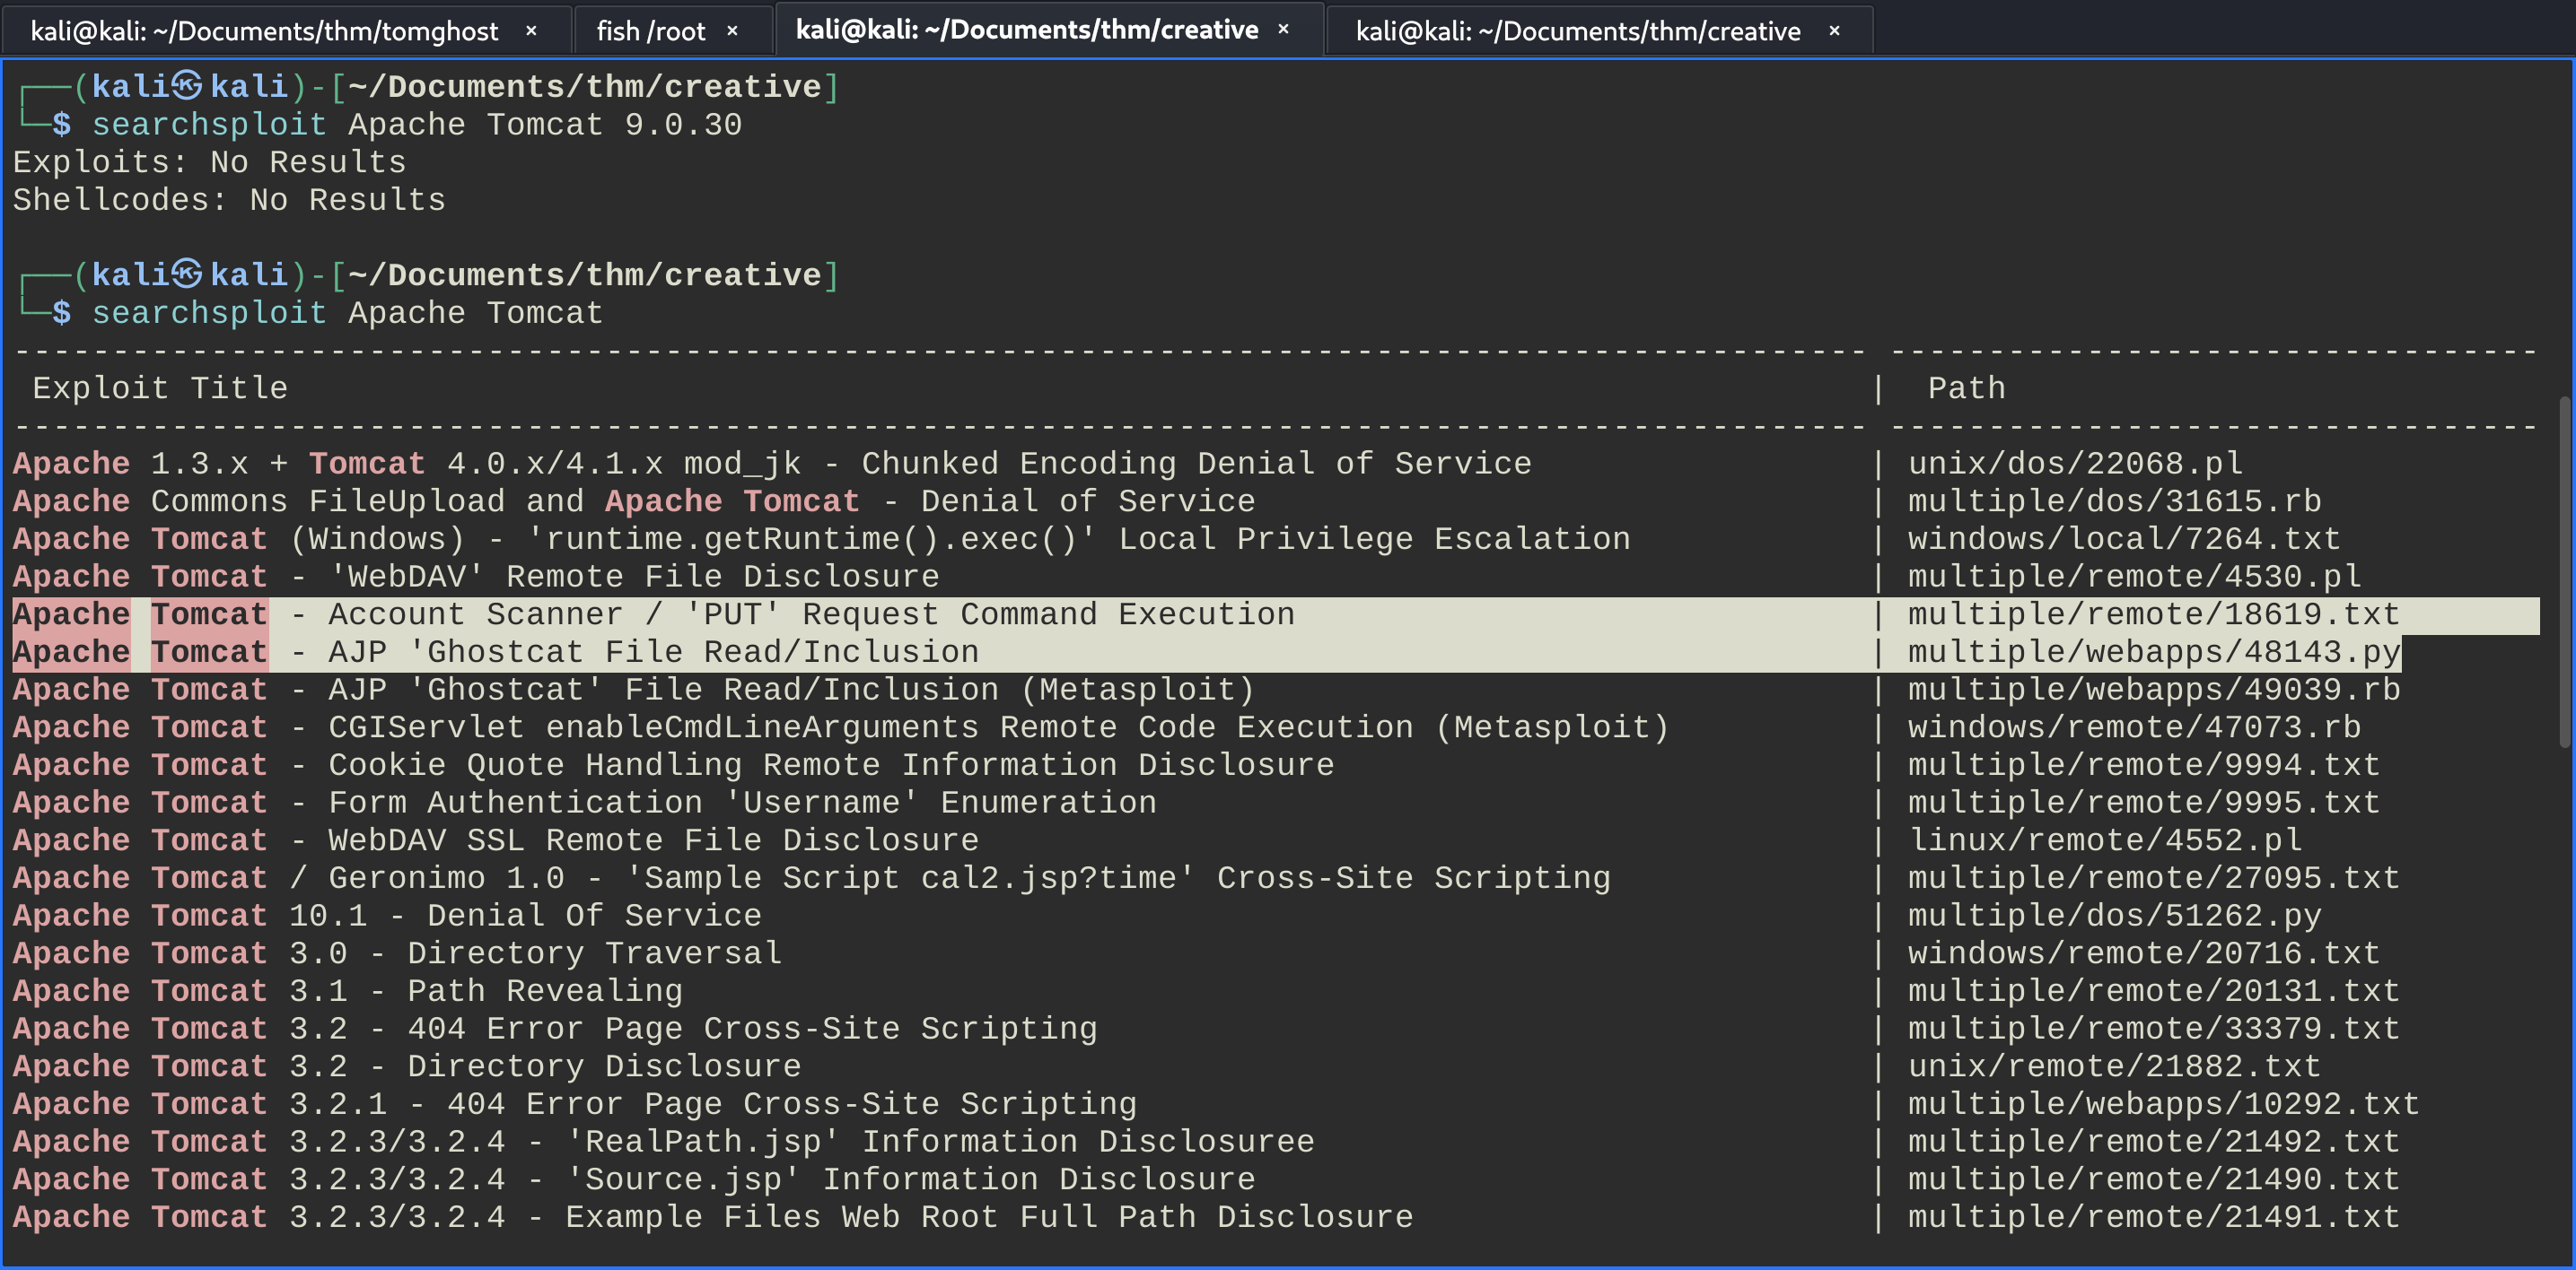Click 'Form Authentication Username Enumeration' title
The image size is (2576, 1270).
pyautogui.click(x=585, y=803)
